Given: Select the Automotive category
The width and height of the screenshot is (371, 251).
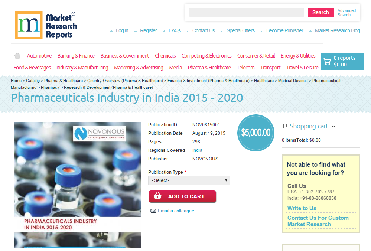Looking at the screenshot, I should [x=39, y=56].
